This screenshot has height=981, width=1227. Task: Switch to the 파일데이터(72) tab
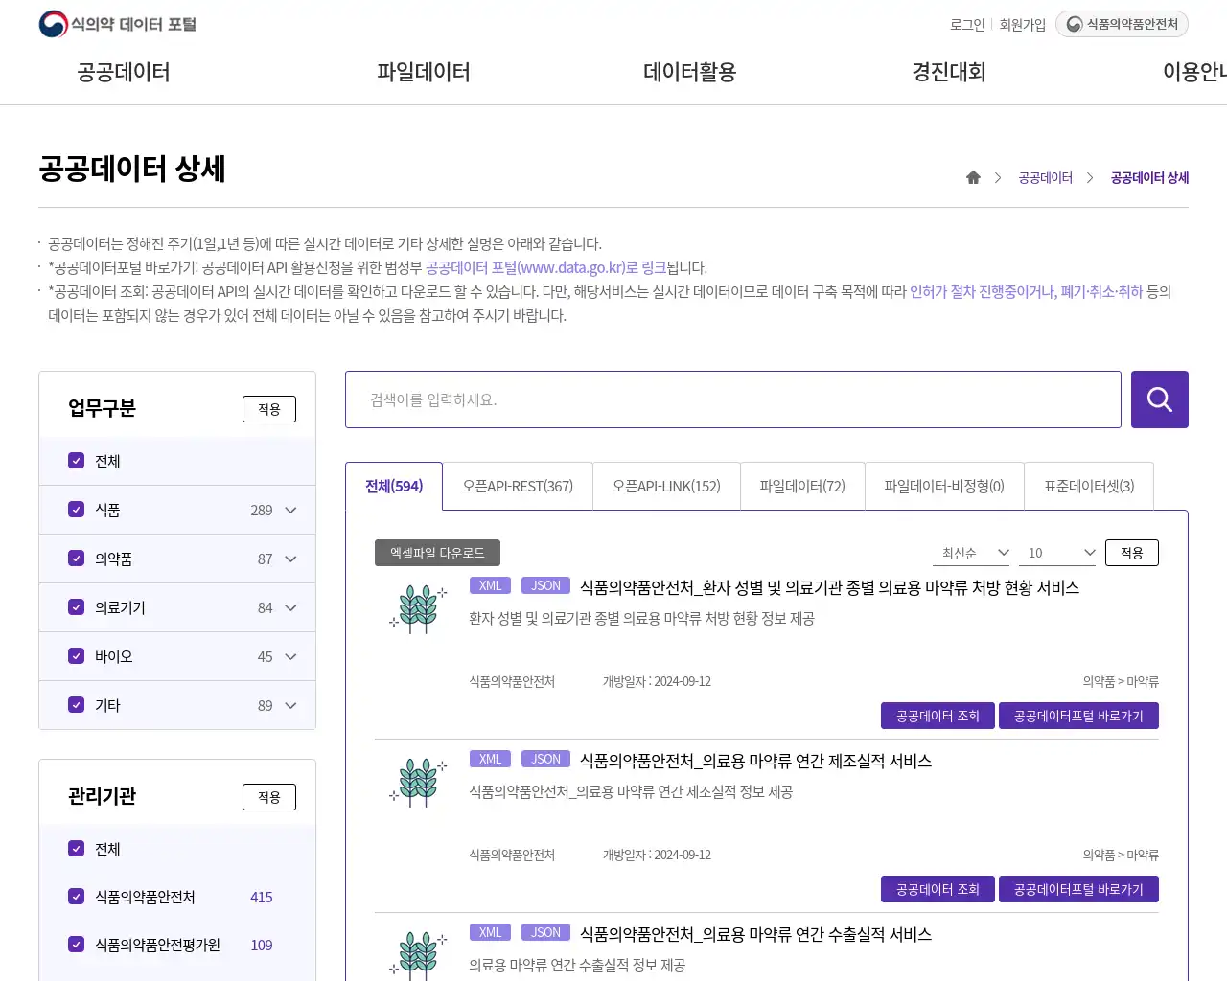[x=802, y=487]
